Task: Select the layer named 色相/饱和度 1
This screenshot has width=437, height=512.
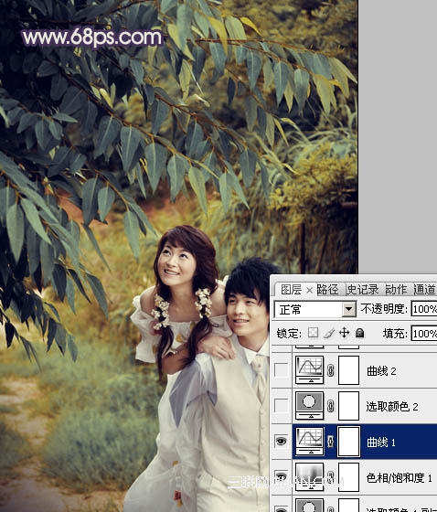Action: (x=400, y=477)
